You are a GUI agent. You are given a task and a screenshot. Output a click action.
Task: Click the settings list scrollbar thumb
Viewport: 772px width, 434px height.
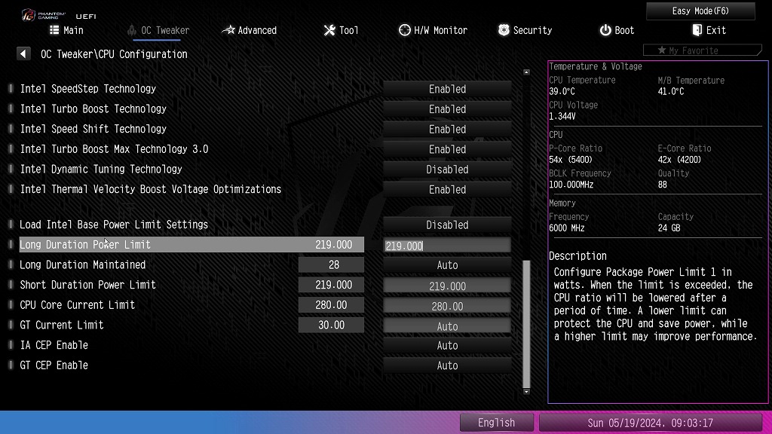(526, 324)
